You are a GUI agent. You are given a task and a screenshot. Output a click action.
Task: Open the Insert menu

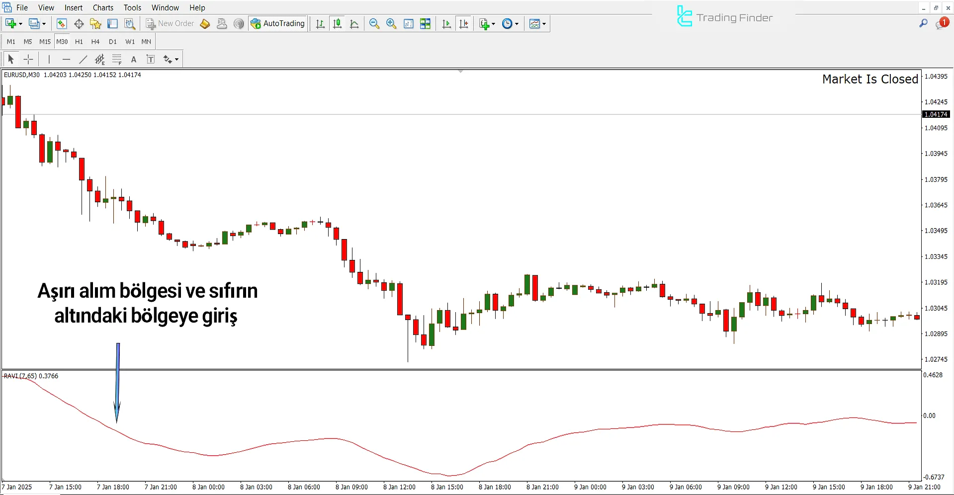(x=73, y=8)
